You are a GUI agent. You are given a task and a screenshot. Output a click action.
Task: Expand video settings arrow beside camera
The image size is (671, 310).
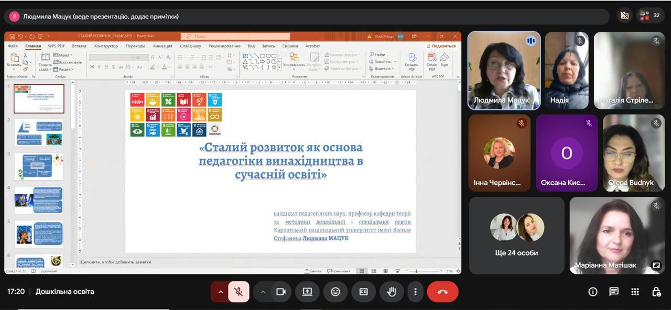point(263,292)
